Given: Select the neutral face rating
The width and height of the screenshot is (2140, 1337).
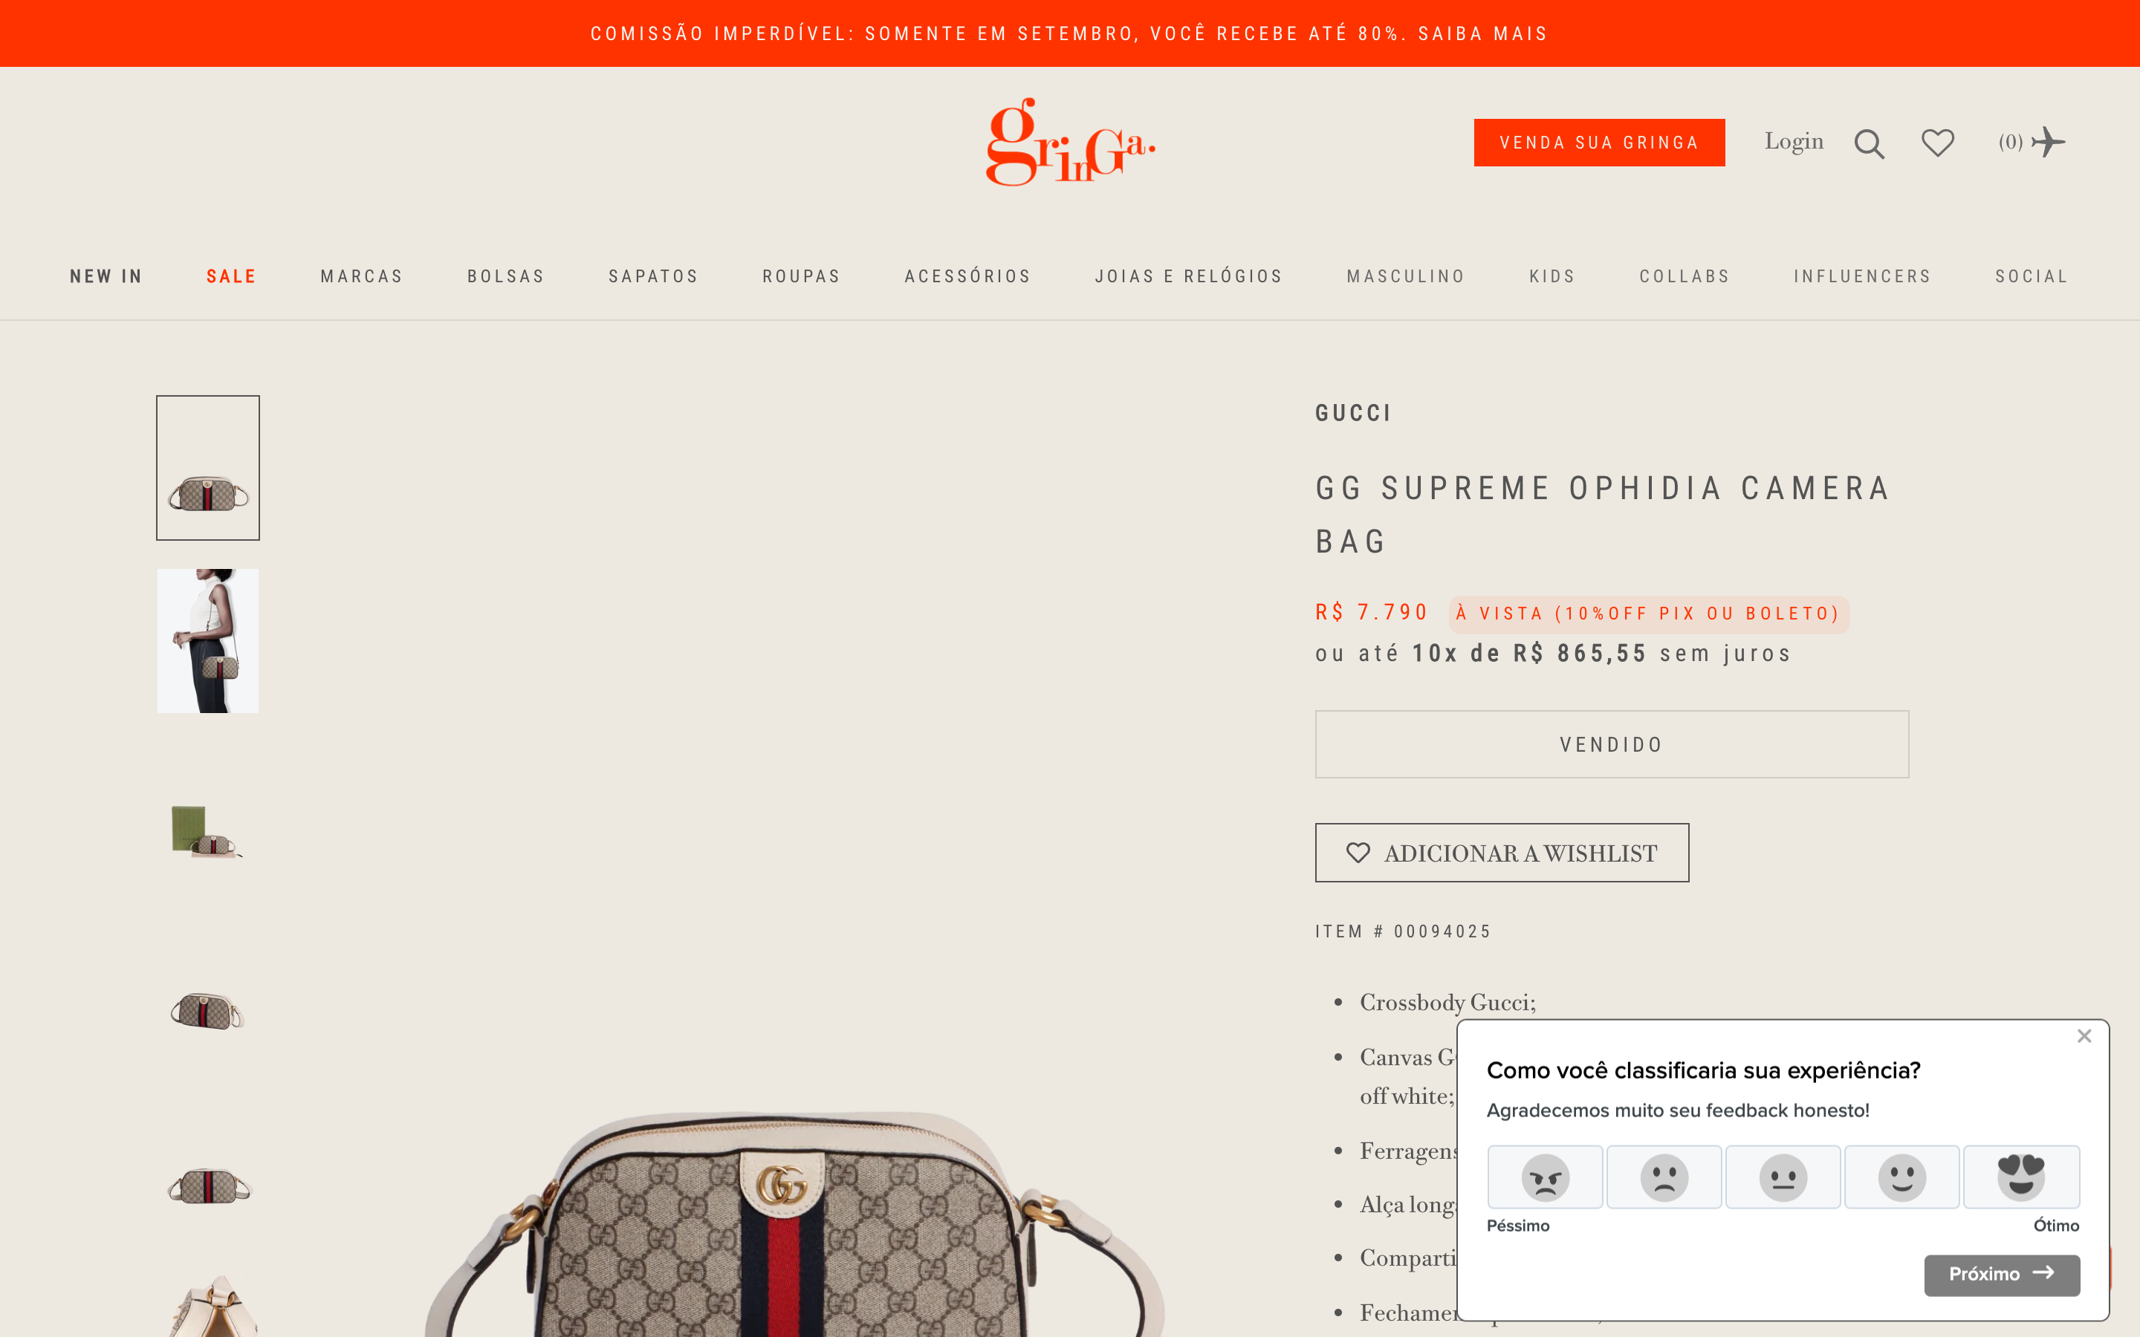Looking at the screenshot, I should pyautogui.click(x=1783, y=1177).
